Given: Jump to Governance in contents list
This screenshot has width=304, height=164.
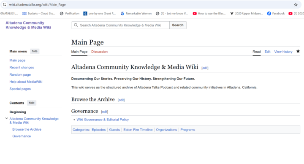Looking at the screenshot, I should [x=22, y=136].
